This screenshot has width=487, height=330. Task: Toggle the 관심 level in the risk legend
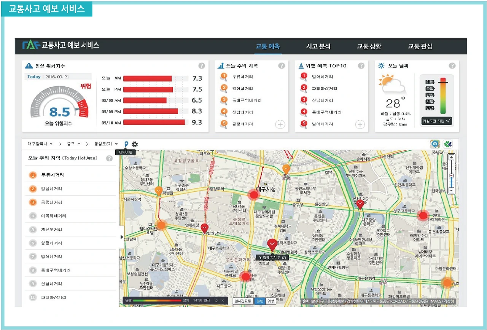430,95
